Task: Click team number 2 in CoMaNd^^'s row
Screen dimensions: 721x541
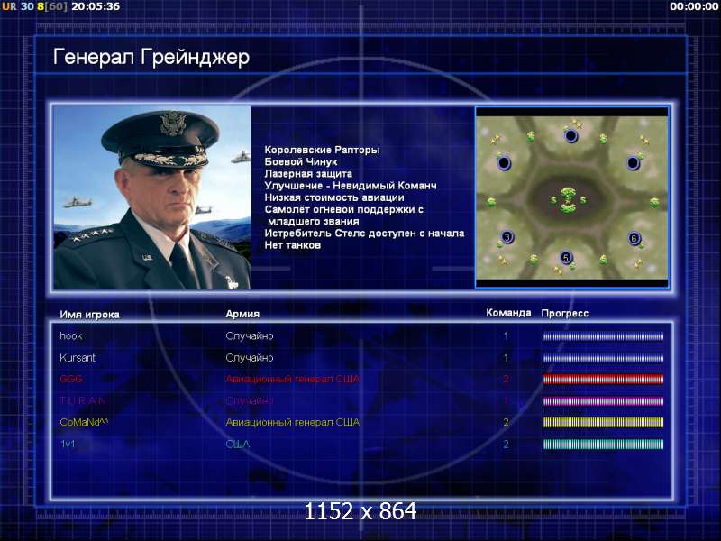Action: (x=507, y=422)
